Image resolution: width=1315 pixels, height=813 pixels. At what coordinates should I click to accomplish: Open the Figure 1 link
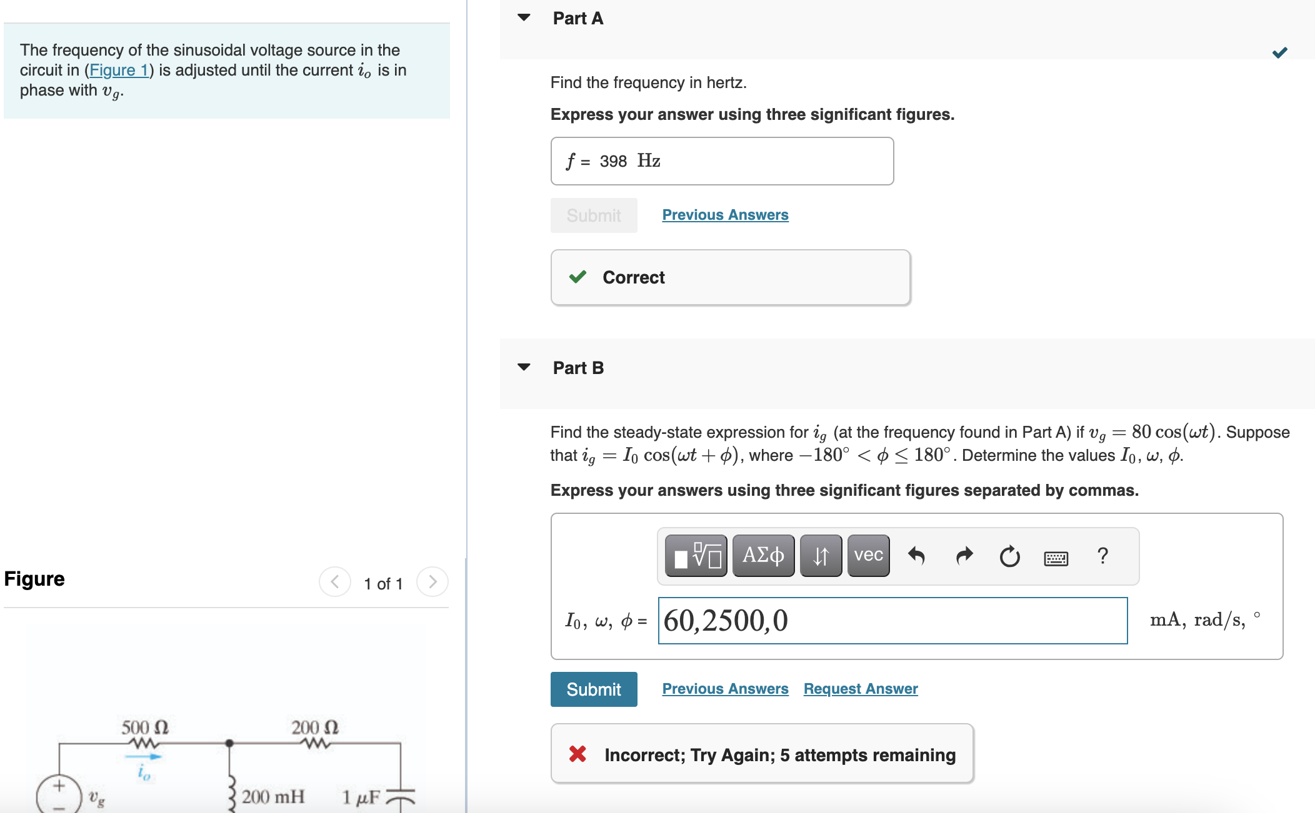[119, 70]
